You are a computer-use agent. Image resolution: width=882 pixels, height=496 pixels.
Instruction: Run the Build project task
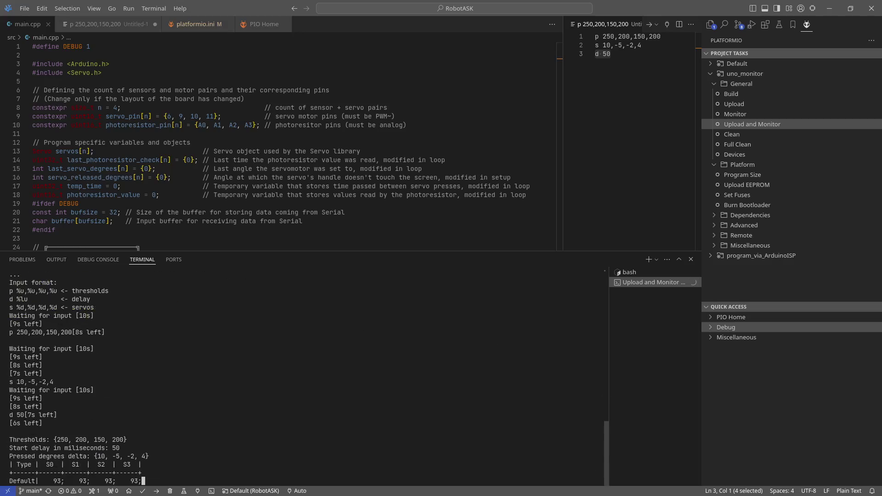(731, 94)
